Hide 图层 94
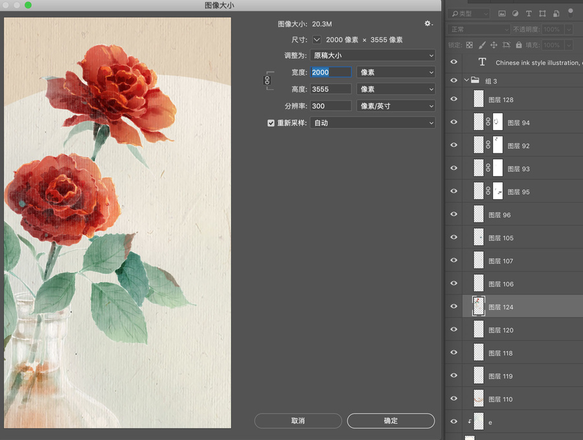This screenshot has width=583, height=440. click(x=454, y=122)
